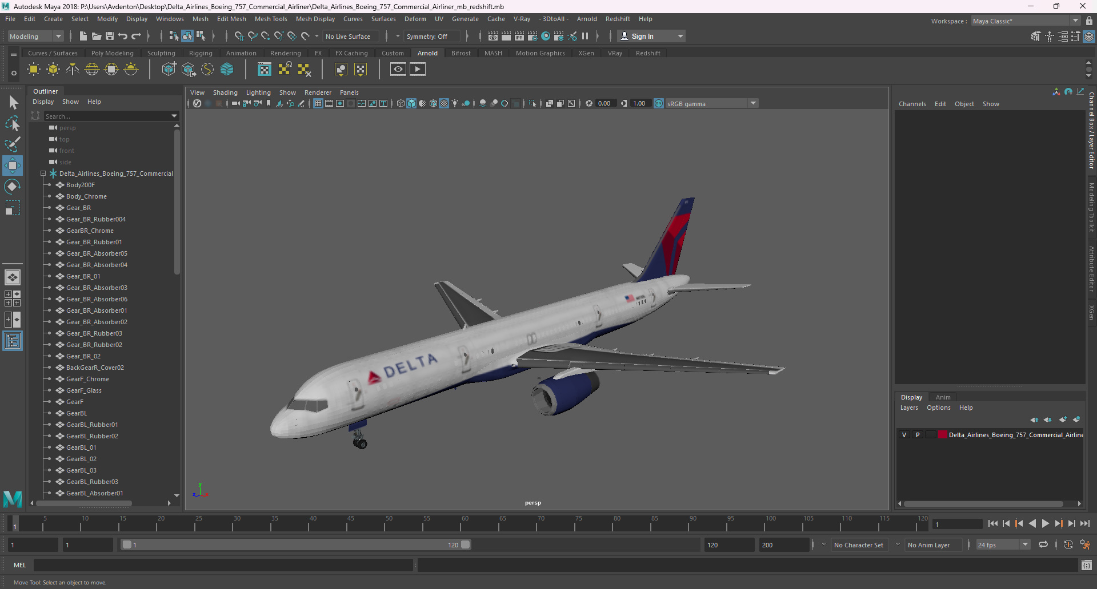Click the Arnold render play icon
Image resolution: width=1097 pixels, height=589 pixels.
(418, 70)
